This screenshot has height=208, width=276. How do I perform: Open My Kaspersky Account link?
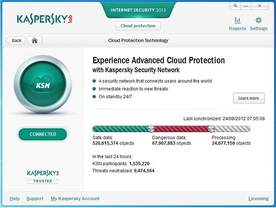75,199
